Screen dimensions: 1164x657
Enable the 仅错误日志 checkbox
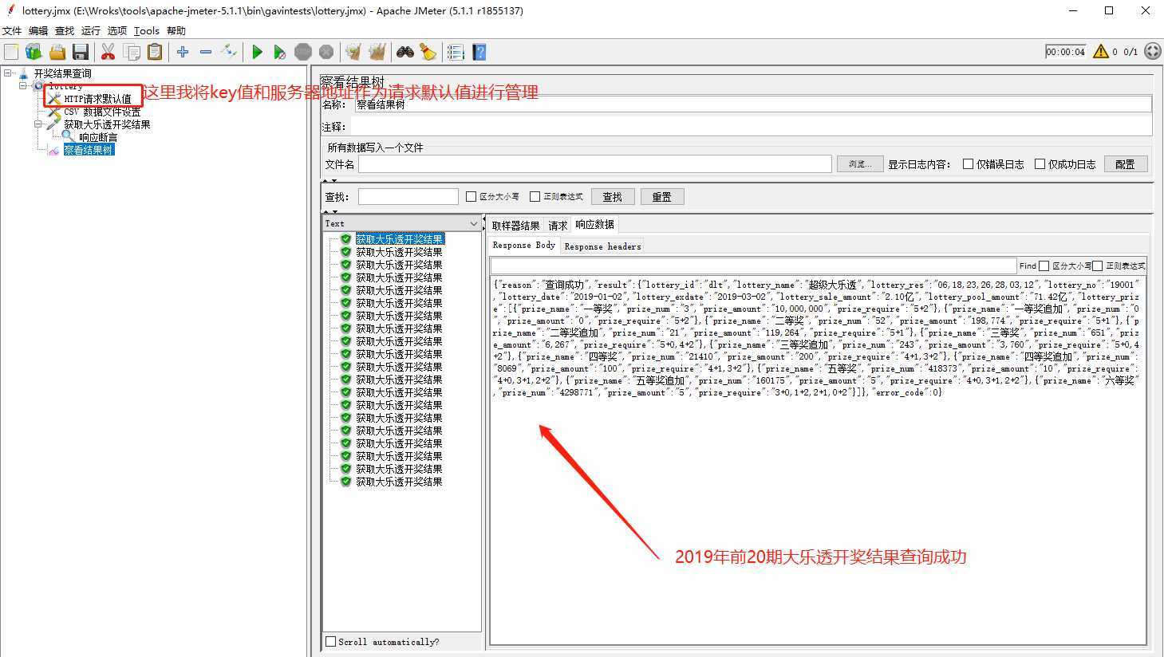(968, 164)
